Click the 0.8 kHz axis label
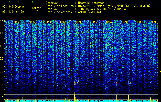This screenshot has width=161, height=102. point(2,71)
